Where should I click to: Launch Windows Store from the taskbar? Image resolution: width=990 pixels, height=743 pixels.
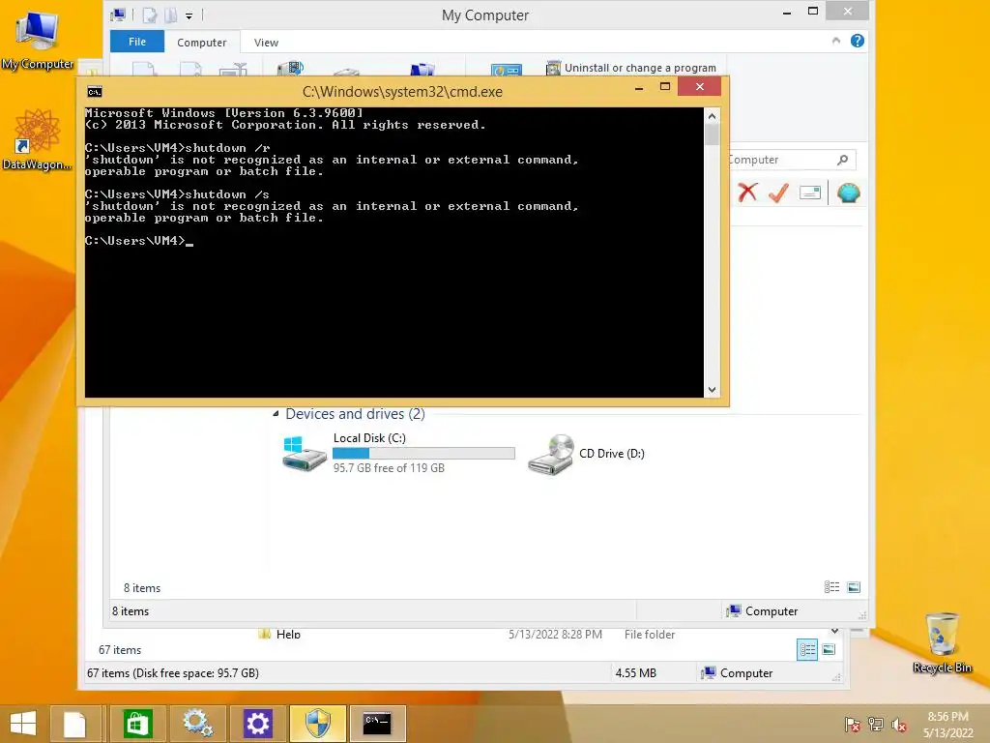click(137, 724)
